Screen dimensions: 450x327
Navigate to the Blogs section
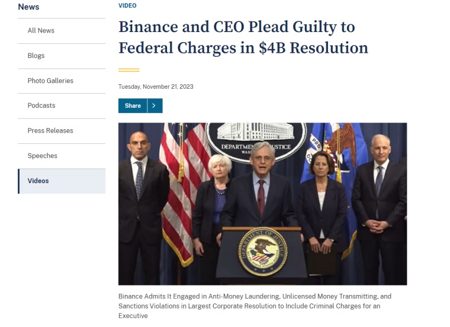point(36,56)
